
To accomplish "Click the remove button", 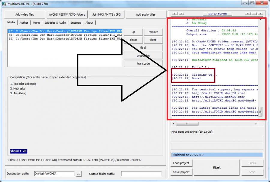I will [153, 32].
